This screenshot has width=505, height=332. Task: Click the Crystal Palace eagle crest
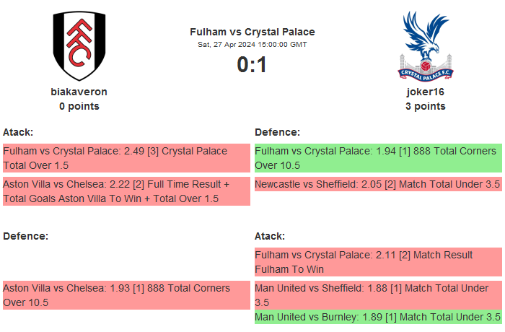click(x=425, y=46)
